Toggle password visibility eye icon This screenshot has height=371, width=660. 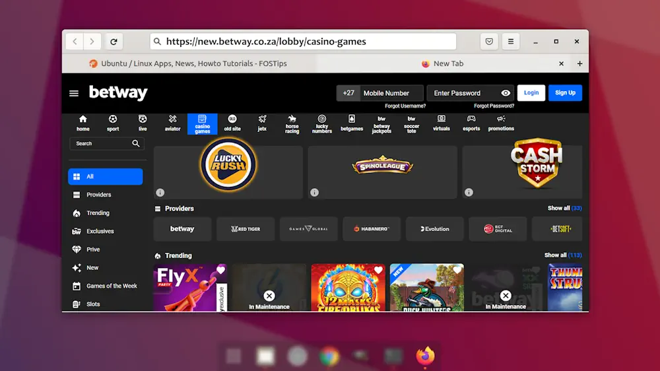[506, 93]
